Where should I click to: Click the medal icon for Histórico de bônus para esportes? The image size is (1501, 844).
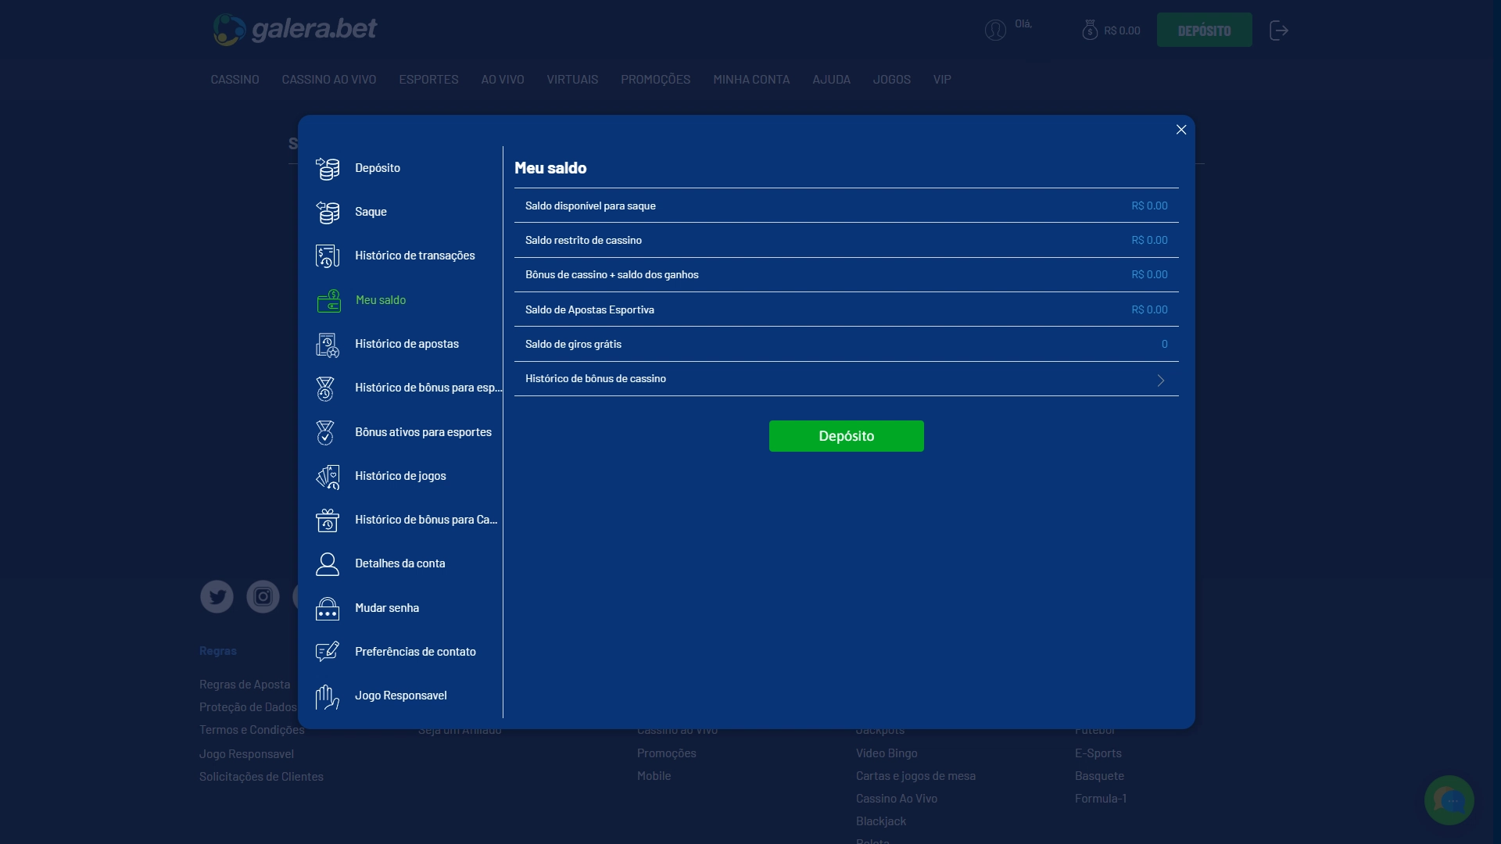tap(325, 388)
